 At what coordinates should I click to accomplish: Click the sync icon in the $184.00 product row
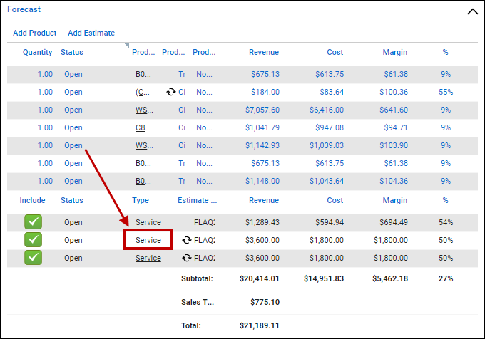[171, 92]
